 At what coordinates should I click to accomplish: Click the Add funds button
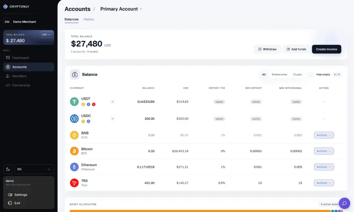[x=296, y=49]
